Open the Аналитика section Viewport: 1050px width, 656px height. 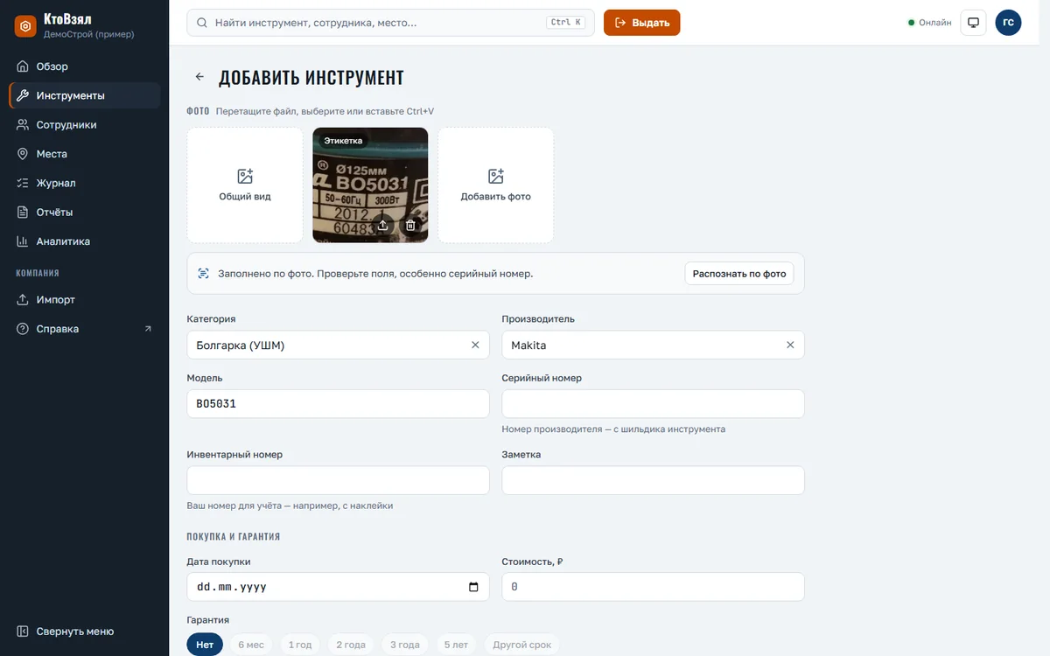[85, 241]
